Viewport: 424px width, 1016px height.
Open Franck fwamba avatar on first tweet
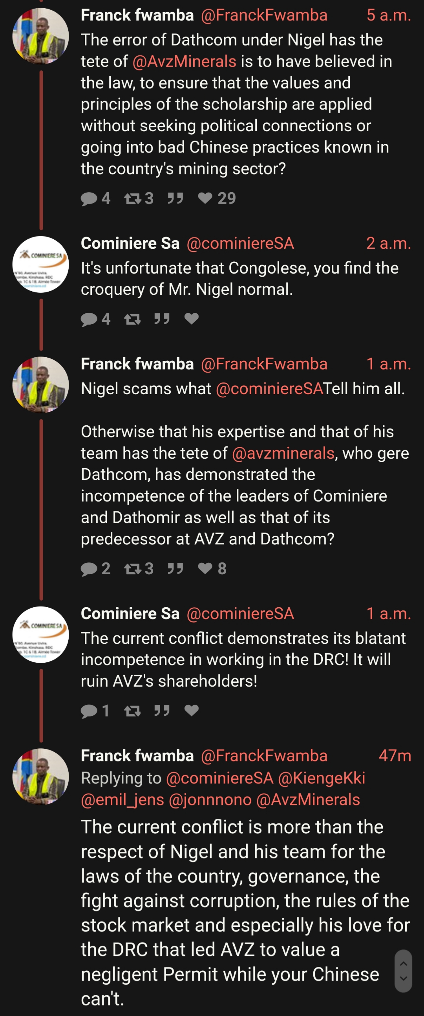pos(40,36)
